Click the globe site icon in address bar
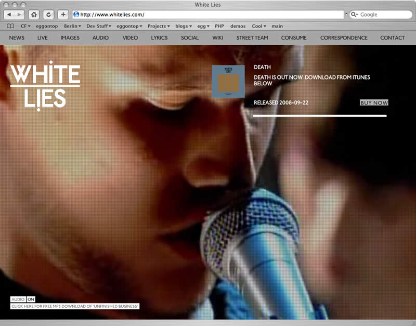The height and width of the screenshot is (326, 416). point(76,15)
